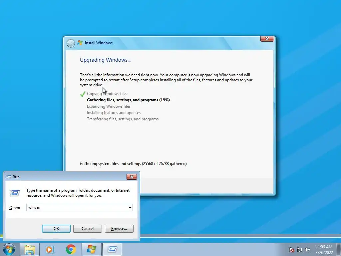
Task: Expand the Open combo box dropdown arrow
Action: point(130,207)
